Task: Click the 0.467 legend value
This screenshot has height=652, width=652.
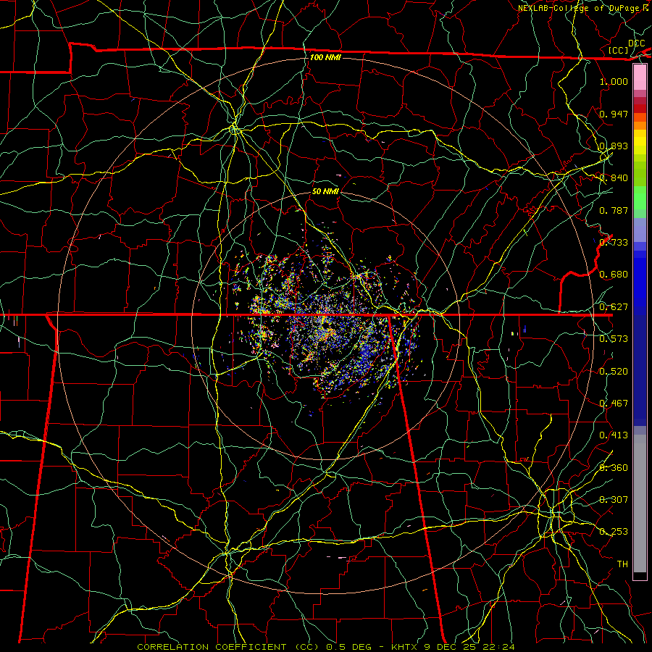Action: (614, 404)
